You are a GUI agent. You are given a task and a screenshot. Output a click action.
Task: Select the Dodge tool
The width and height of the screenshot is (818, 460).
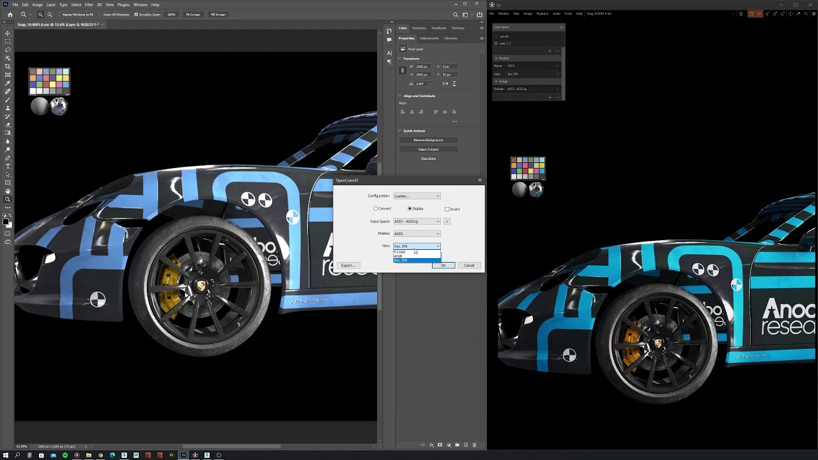coord(8,149)
